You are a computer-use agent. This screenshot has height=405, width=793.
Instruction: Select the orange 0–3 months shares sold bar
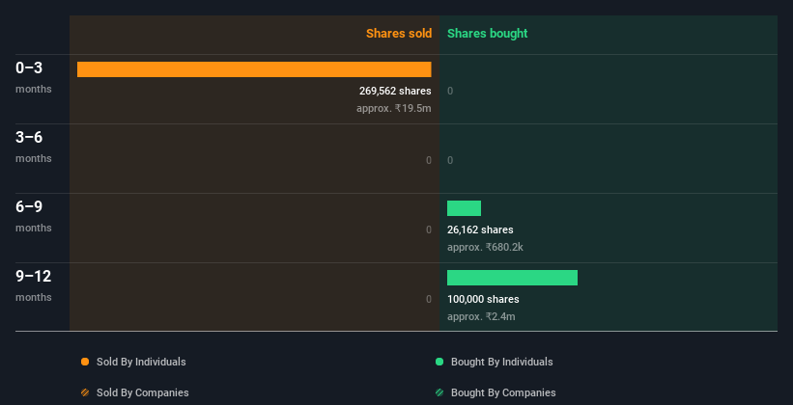254,69
